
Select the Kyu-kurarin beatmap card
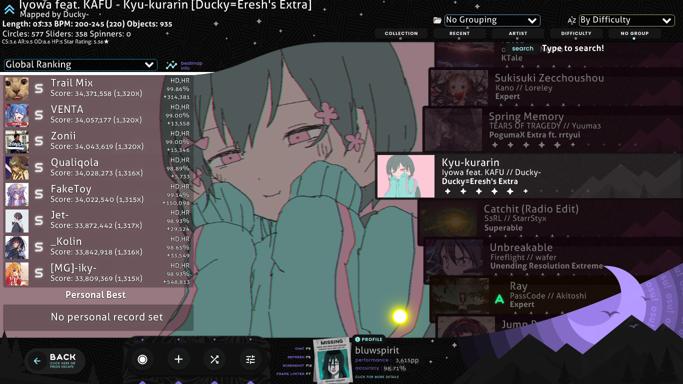point(529,176)
